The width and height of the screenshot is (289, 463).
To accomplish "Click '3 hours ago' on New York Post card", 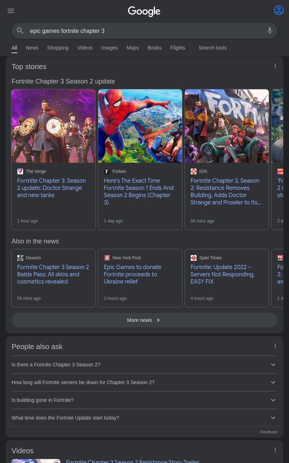I will pyautogui.click(x=115, y=298).
